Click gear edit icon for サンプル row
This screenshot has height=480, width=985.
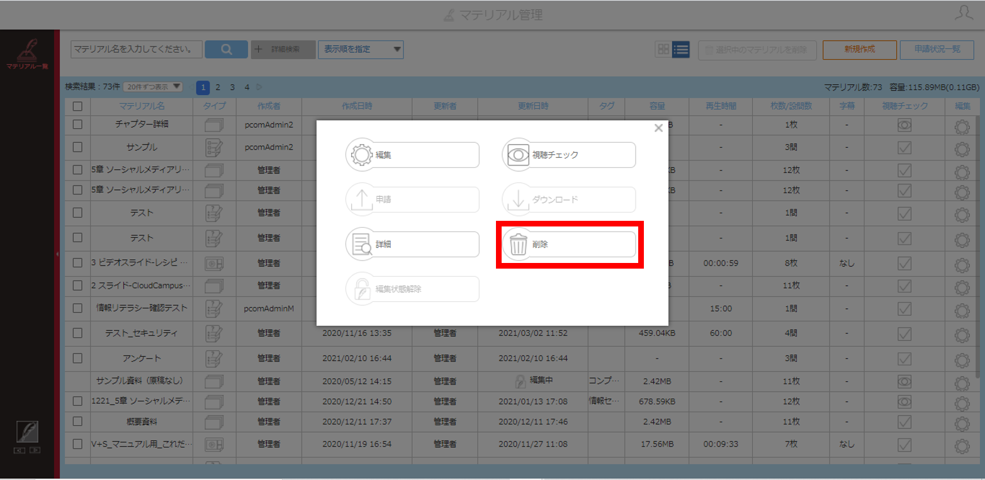tap(962, 149)
